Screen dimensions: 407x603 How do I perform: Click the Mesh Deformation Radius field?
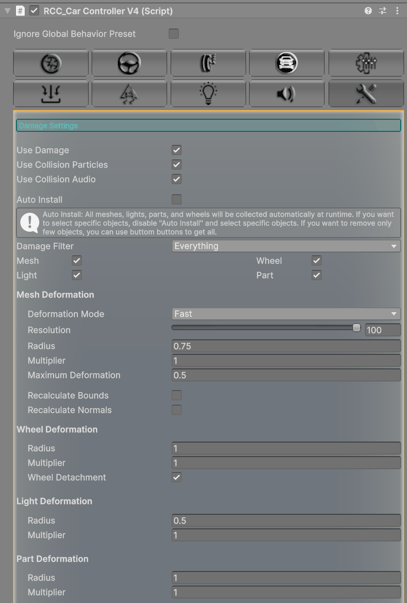tap(286, 346)
